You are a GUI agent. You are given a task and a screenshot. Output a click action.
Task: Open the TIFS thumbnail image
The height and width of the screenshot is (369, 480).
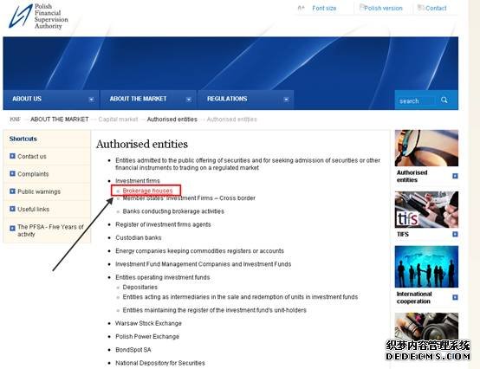426,210
